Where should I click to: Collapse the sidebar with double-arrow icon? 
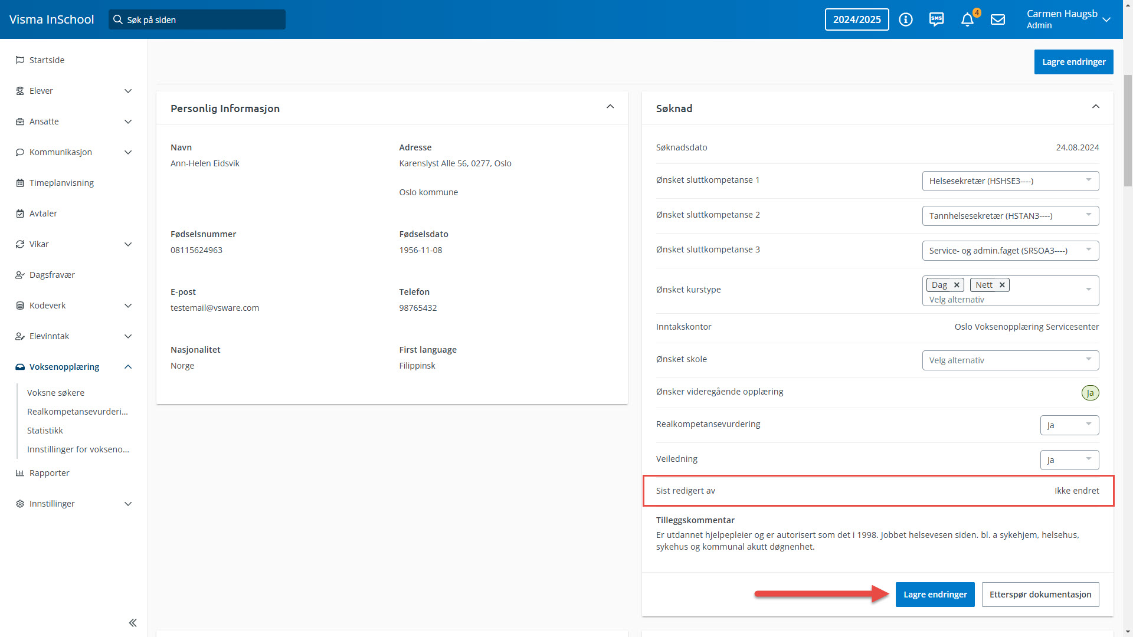tap(133, 623)
